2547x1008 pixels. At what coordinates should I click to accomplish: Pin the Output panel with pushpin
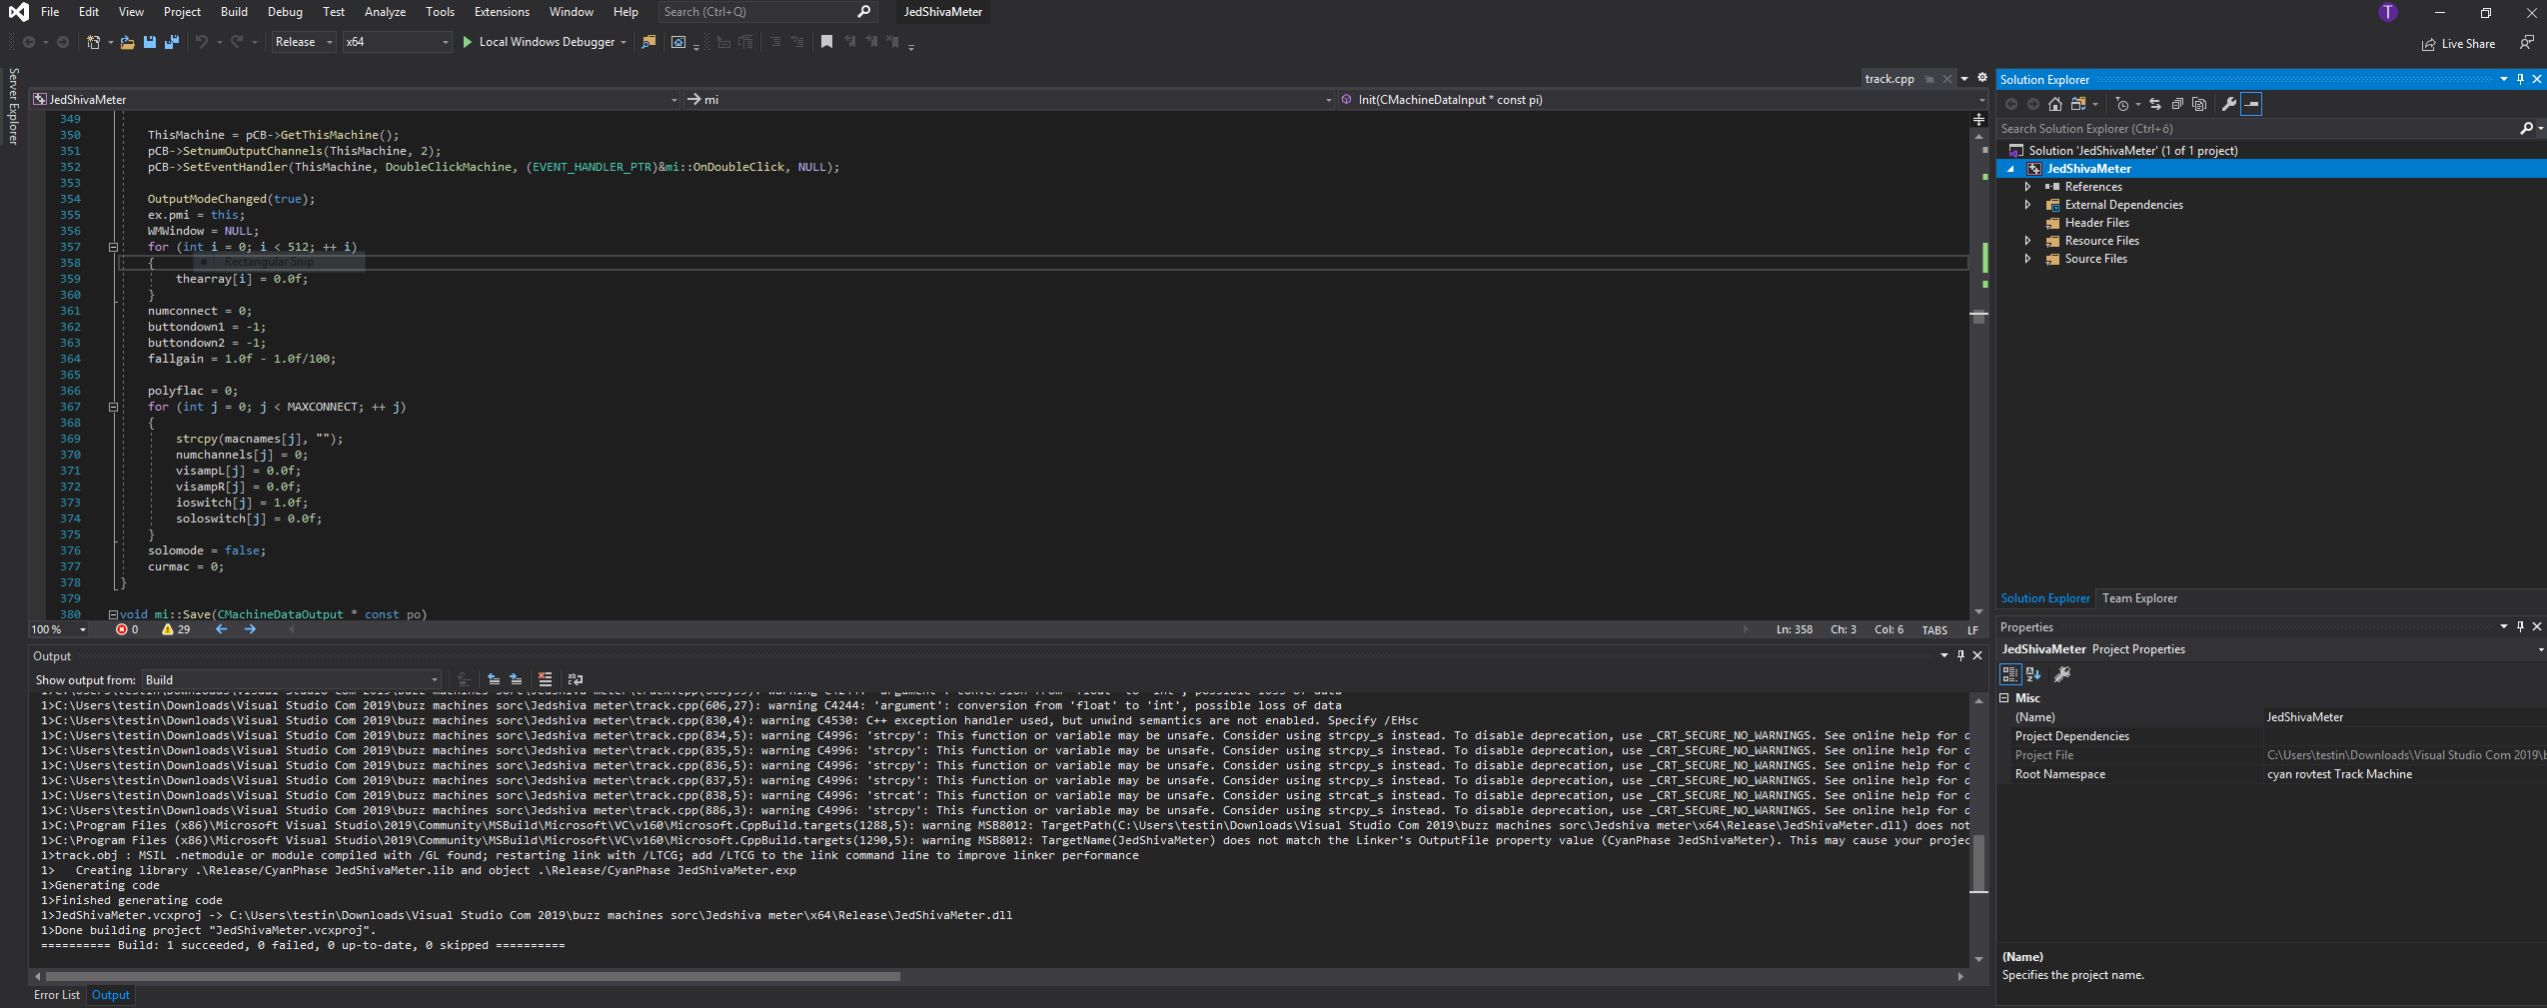[x=1960, y=655]
